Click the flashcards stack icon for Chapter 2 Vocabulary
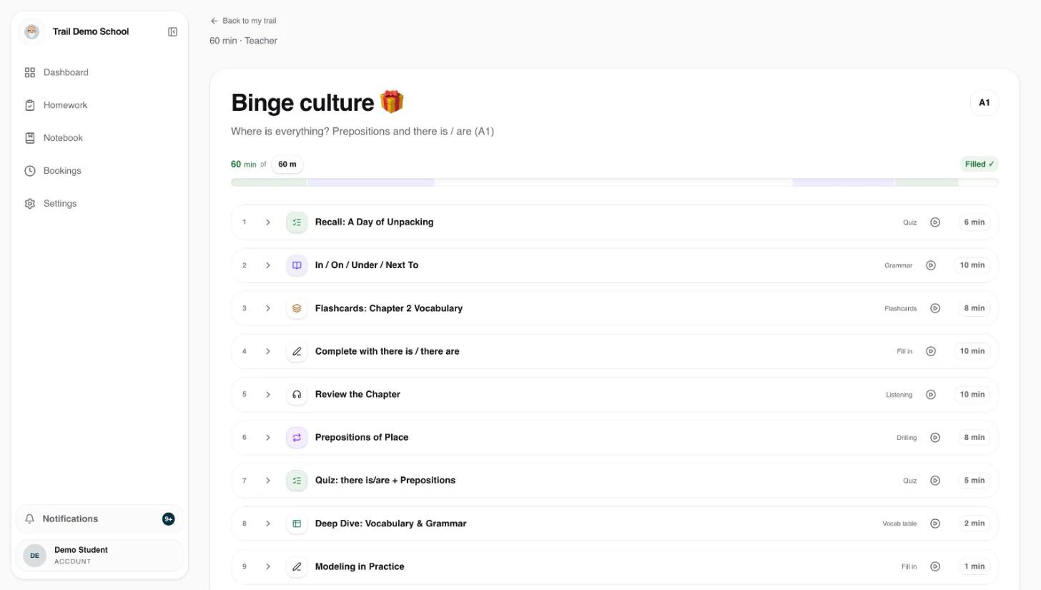The height and width of the screenshot is (590, 1041). point(297,308)
